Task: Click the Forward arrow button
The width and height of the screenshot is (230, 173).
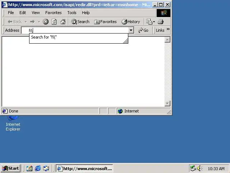Action: tap(32, 22)
